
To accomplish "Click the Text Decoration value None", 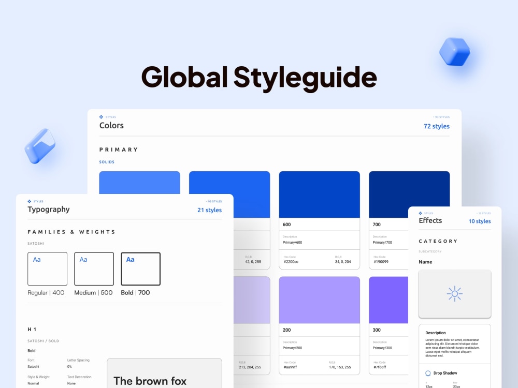I will coord(71,383).
